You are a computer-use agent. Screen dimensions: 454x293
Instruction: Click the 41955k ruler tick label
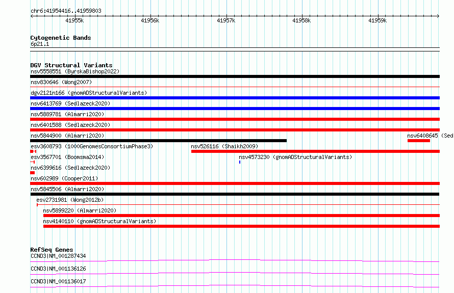click(x=74, y=20)
